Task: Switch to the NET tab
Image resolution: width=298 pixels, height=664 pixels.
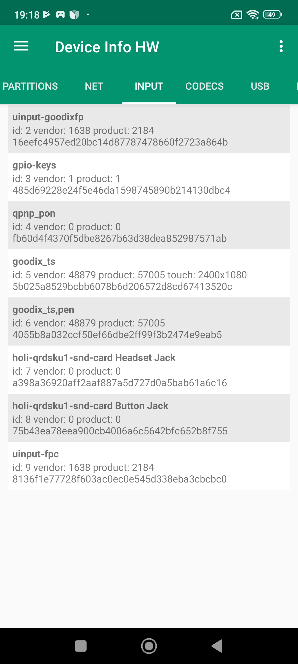Action: coord(94,86)
